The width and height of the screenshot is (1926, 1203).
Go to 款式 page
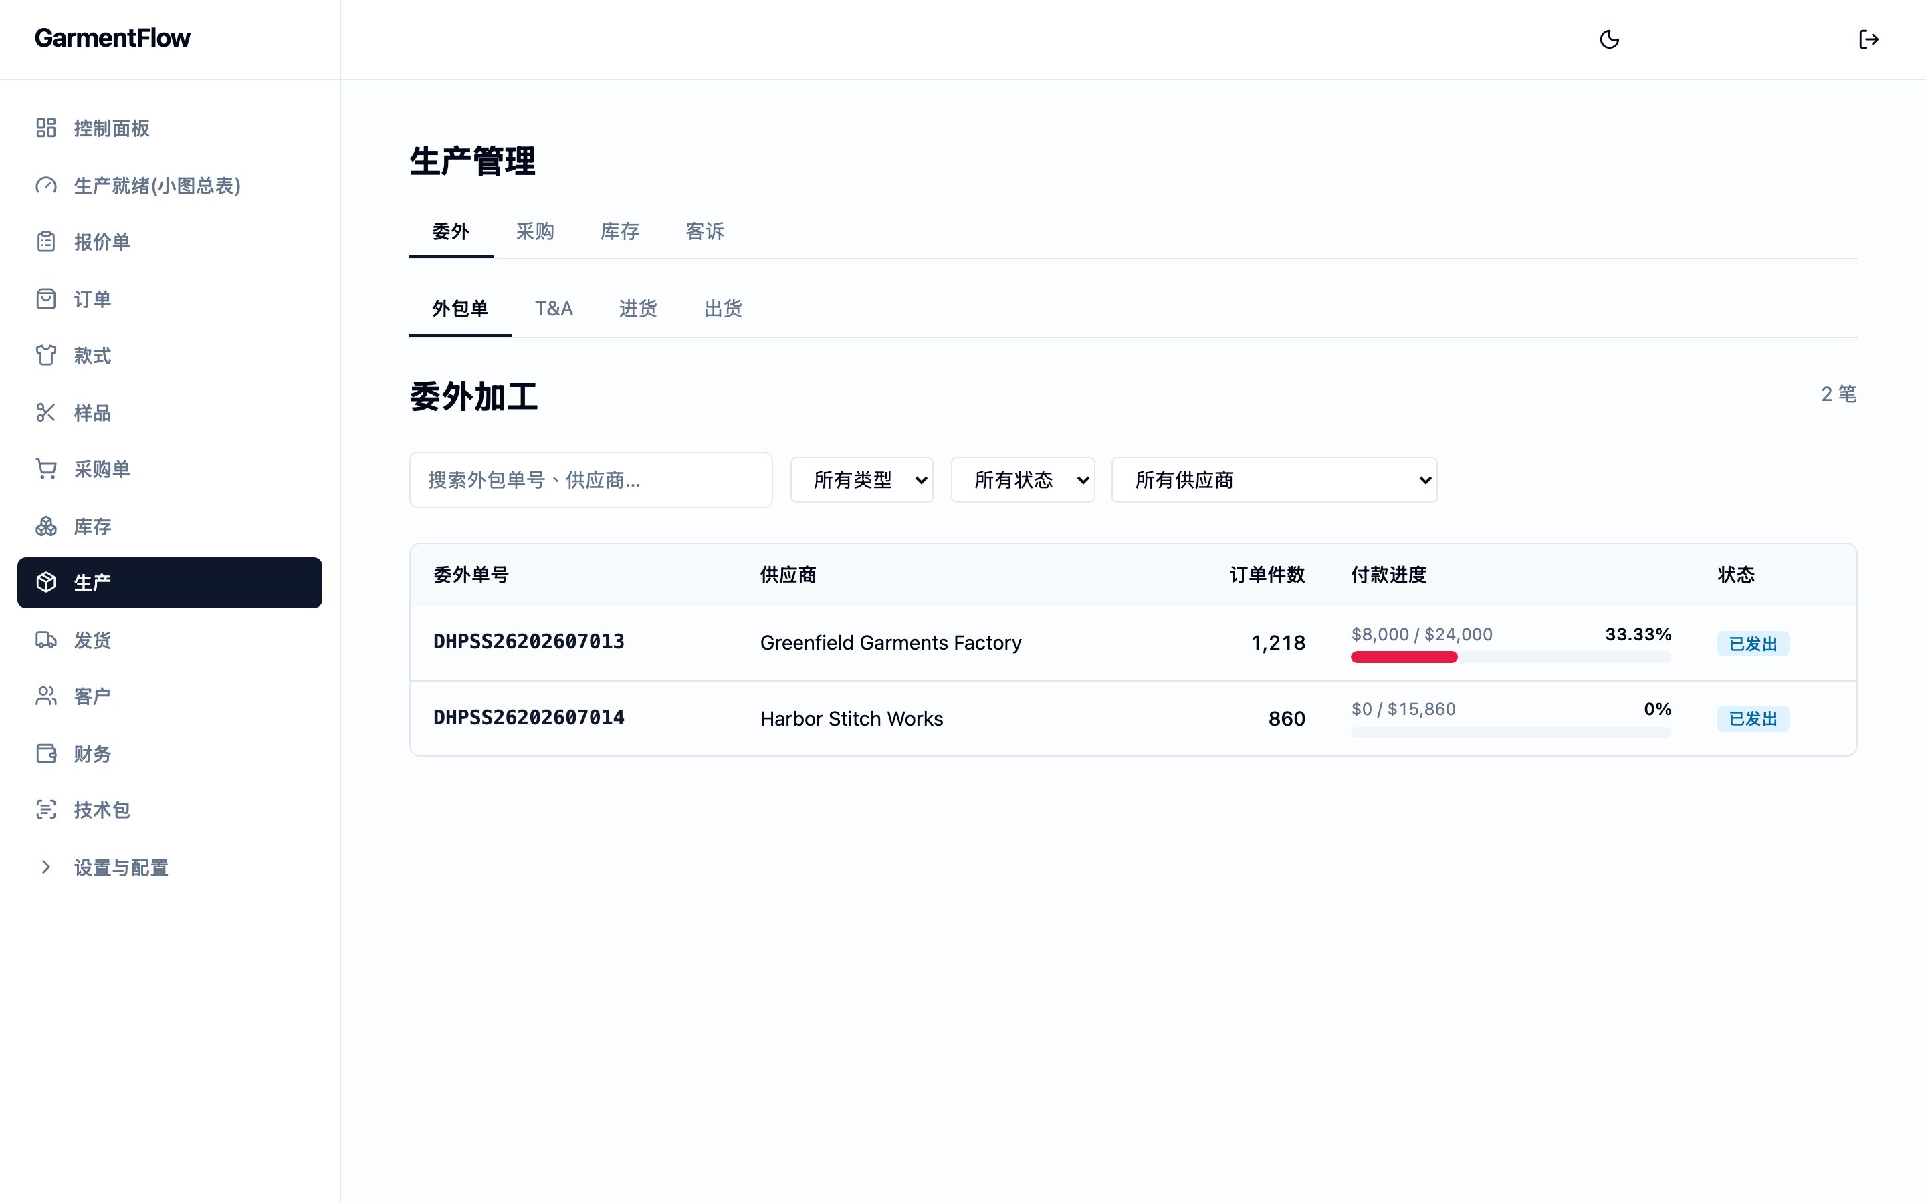[169, 356]
